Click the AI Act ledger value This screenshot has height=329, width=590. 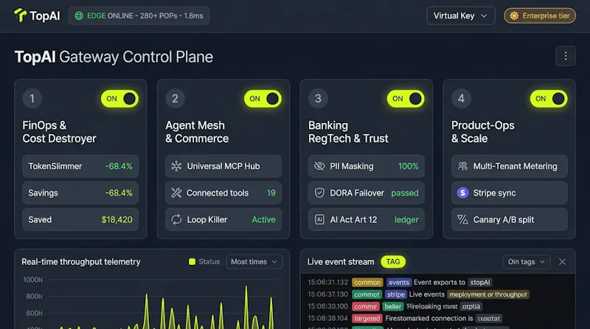coord(406,219)
